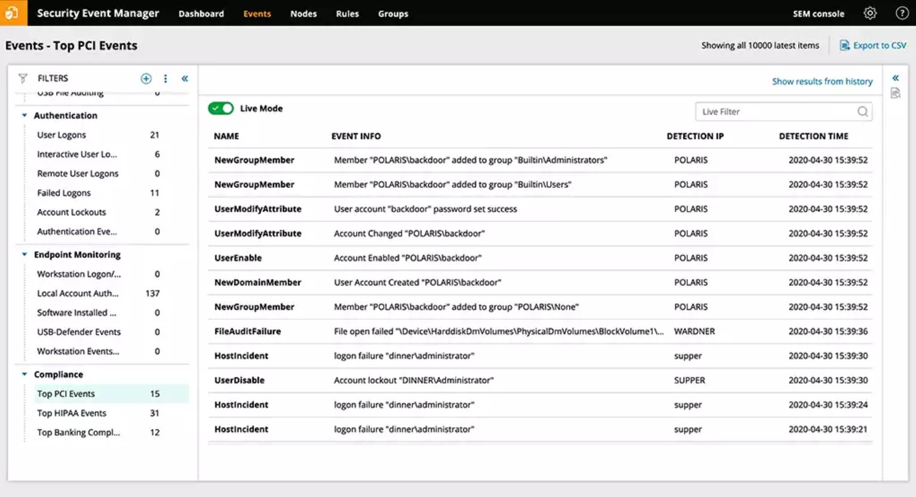Open Show results from history
The image size is (916, 497).
coord(822,81)
